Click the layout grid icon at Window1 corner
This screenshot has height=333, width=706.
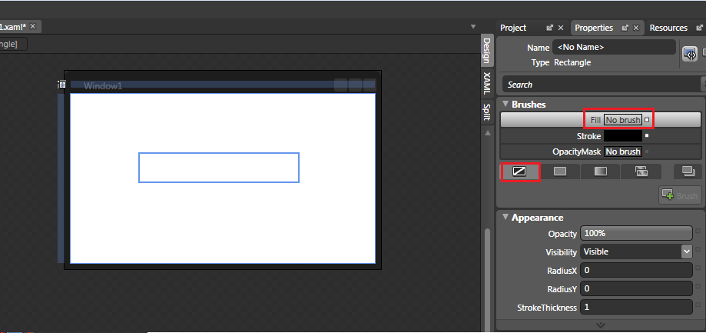click(62, 85)
